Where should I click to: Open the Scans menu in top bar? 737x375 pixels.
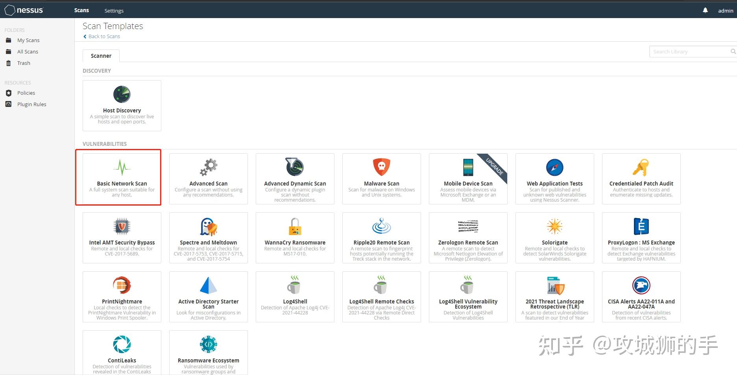[81, 10]
